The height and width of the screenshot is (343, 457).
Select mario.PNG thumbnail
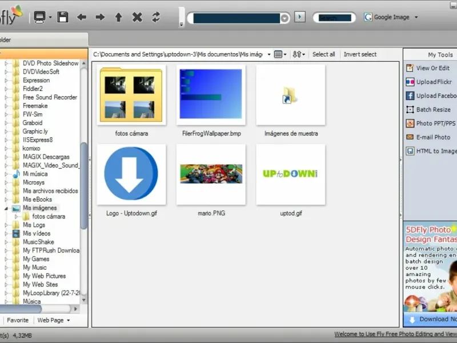pos(211,174)
